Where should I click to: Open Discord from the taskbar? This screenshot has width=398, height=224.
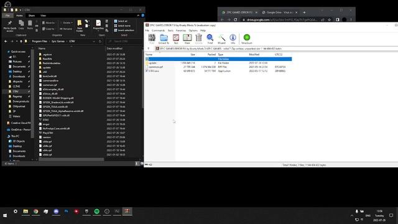pyautogui.click(x=56, y=212)
